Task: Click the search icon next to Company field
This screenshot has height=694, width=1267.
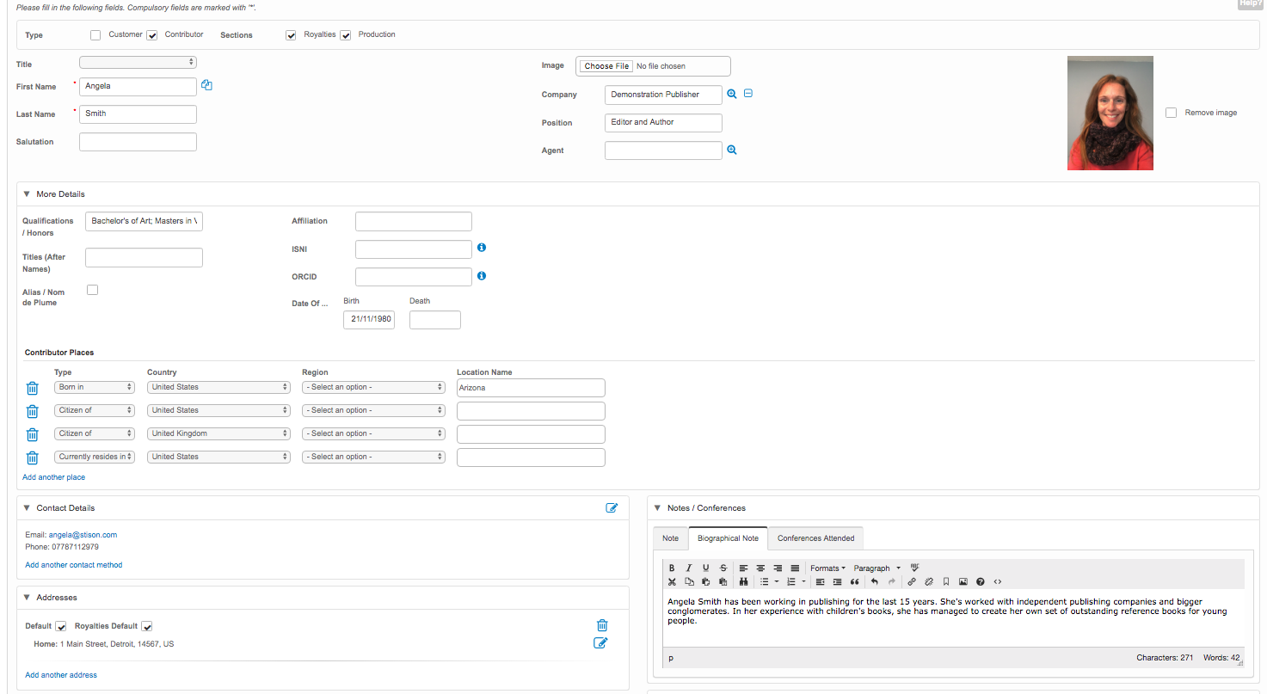Action: point(732,94)
